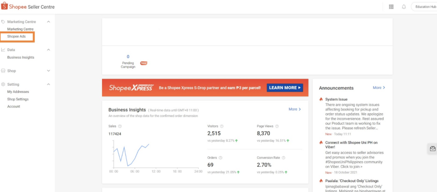The height and width of the screenshot is (192, 437).
Task: Open Account in sidebar
Action: (13, 107)
